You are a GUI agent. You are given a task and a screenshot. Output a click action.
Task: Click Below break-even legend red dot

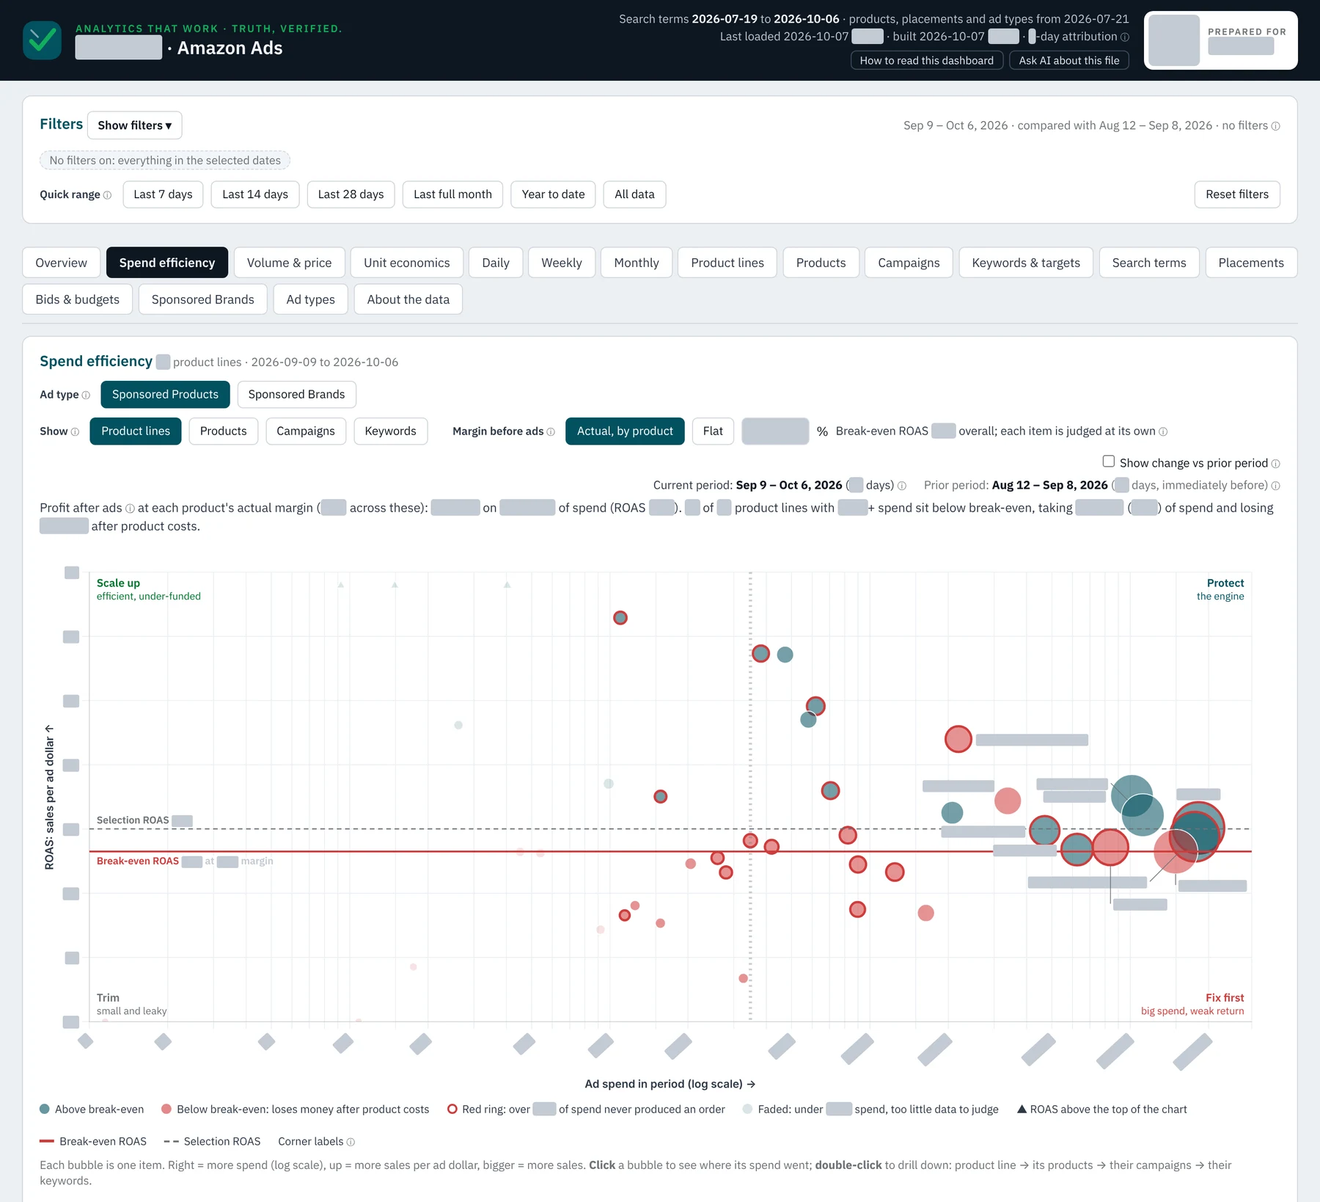pyautogui.click(x=166, y=1110)
